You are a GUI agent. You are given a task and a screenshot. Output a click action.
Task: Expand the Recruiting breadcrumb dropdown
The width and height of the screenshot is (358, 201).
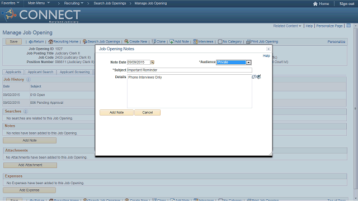pos(73,3)
